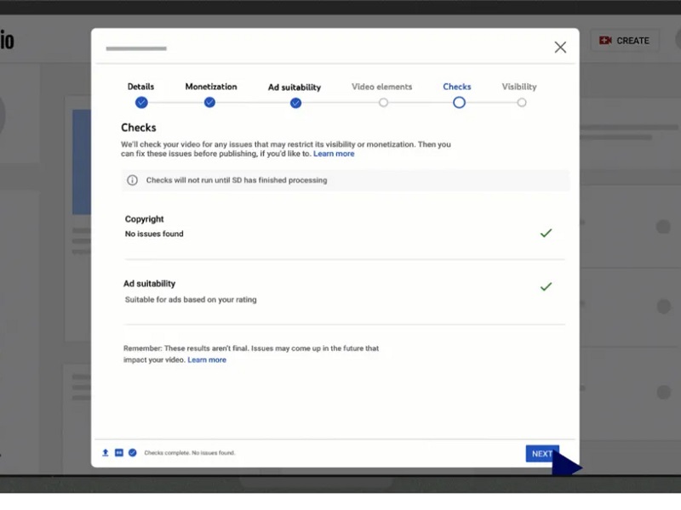Click the video upload status icon bottom left
This screenshot has width=681, height=510.
coord(104,452)
